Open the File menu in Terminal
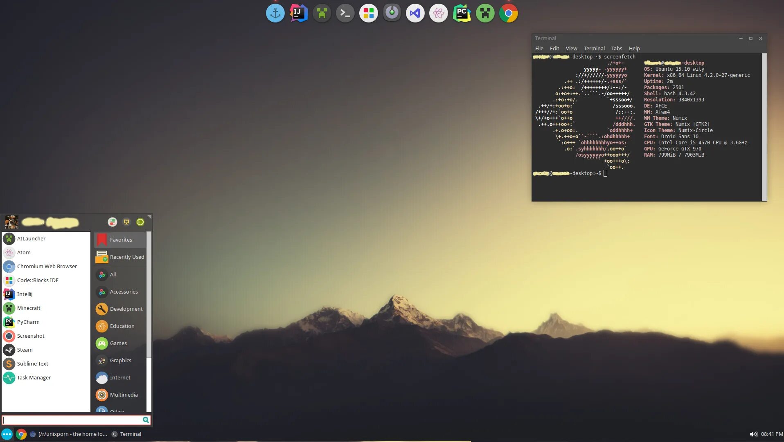The image size is (784, 442). point(539,49)
